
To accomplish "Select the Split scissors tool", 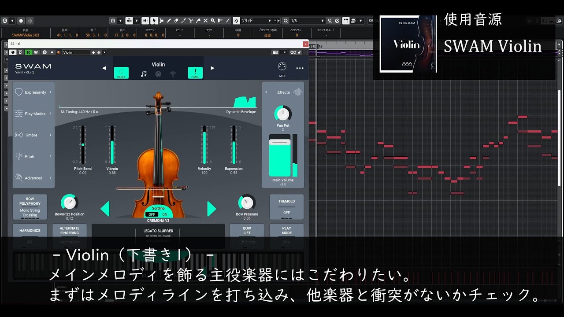I will click(x=191, y=20).
